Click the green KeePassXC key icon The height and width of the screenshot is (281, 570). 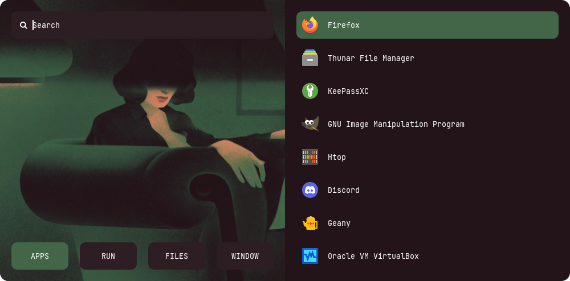(310, 91)
